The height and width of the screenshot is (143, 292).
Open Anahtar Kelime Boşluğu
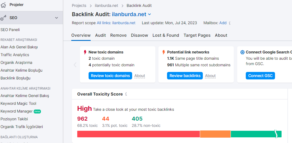point(21,70)
